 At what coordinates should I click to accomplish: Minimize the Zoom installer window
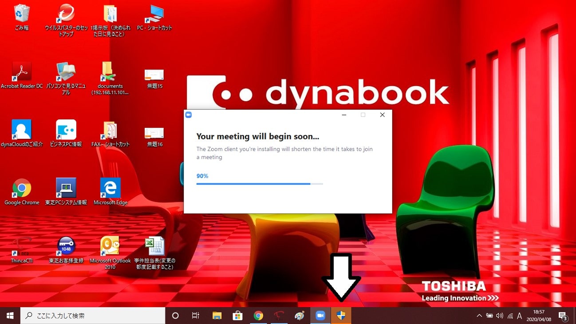pyautogui.click(x=344, y=115)
